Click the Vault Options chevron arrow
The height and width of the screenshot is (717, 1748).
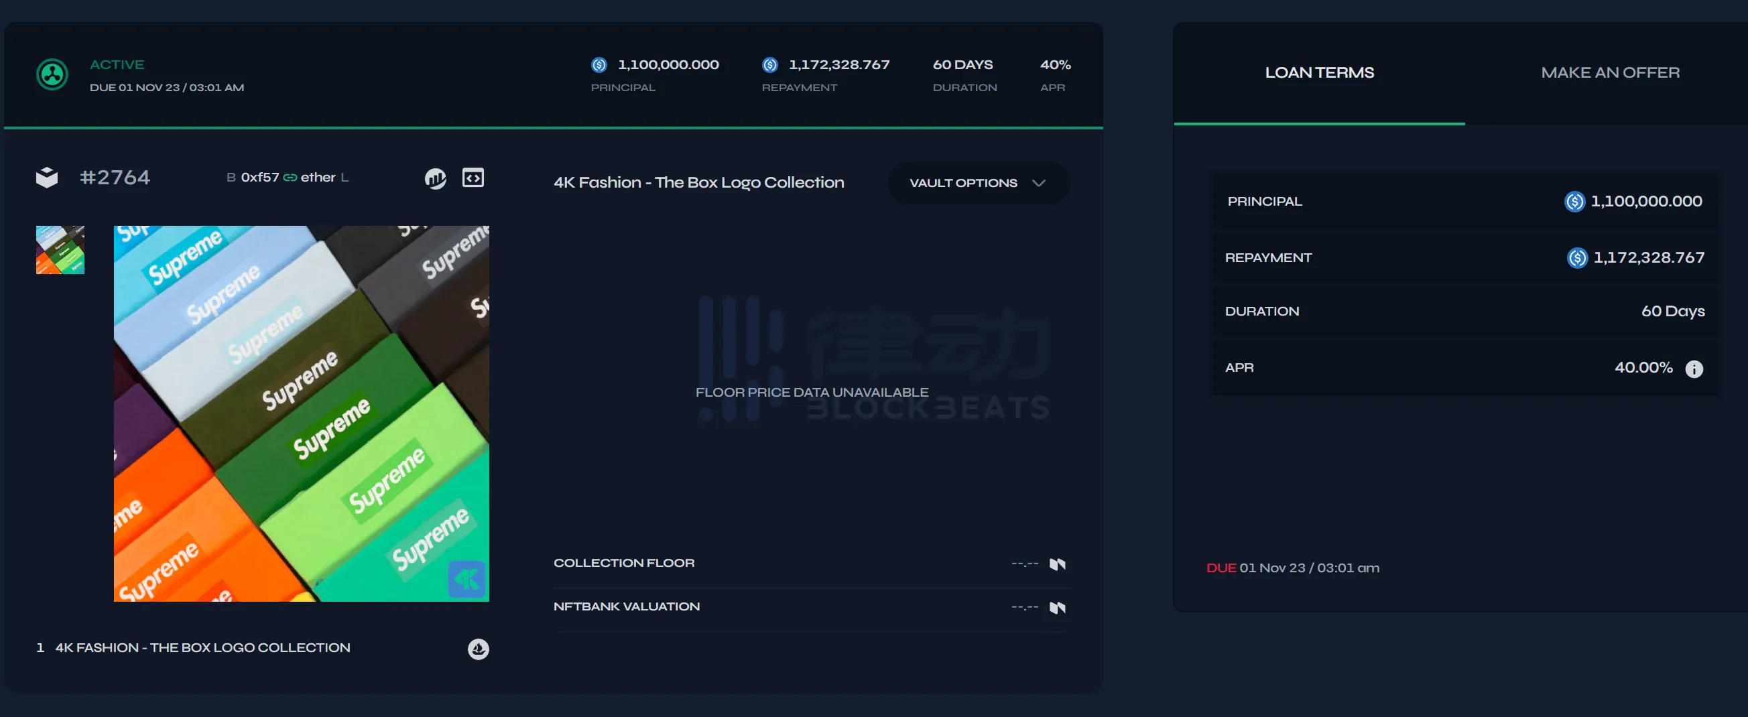[x=1038, y=183]
